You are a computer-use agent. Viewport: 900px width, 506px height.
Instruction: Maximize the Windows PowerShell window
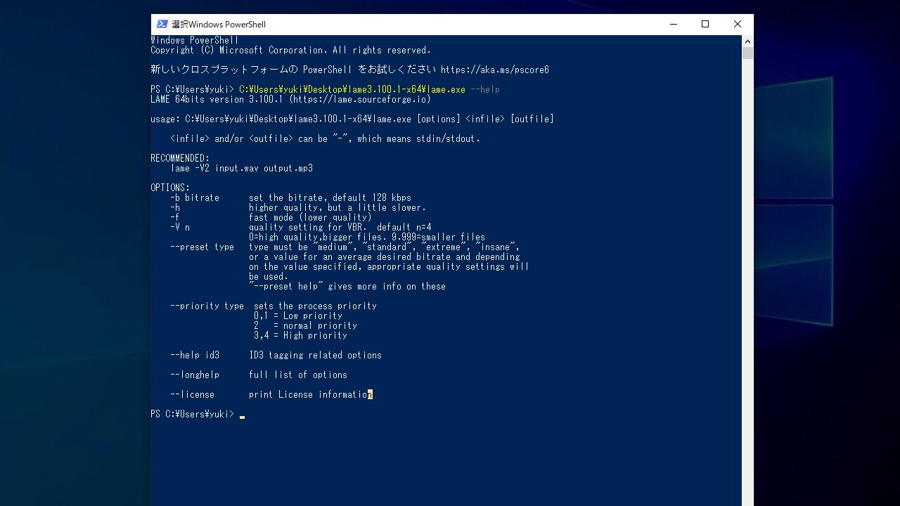[x=705, y=24]
